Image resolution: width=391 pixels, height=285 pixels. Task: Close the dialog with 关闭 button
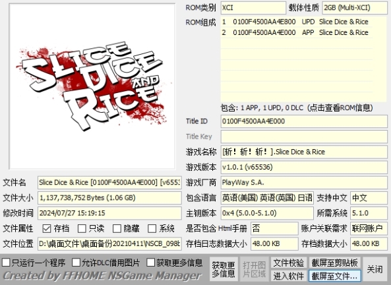click(375, 269)
